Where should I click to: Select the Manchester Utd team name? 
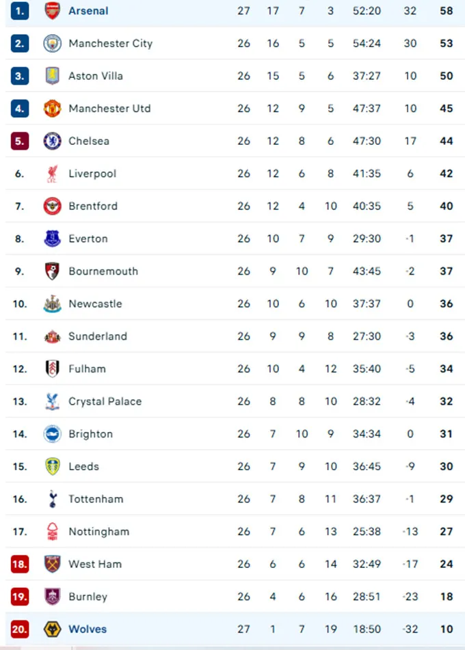click(109, 109)
